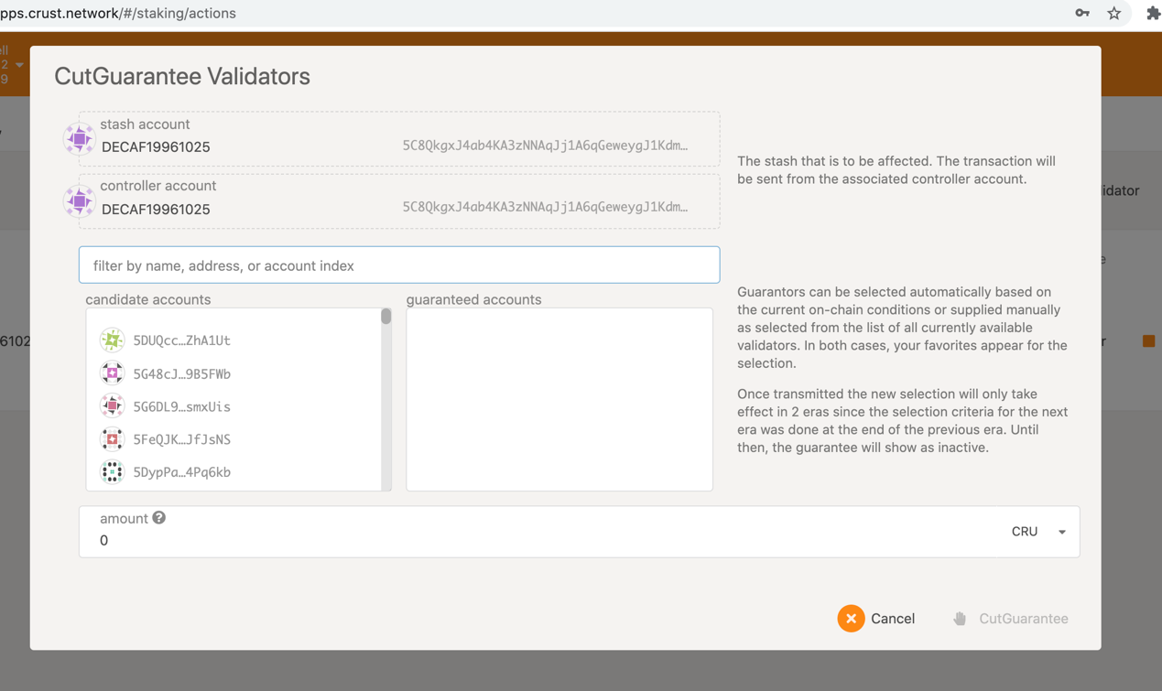Image resolution: width=1162 pixels, height=691 pixels.
Task: Click the 5FeQJK…JfJsNS candidate identicon
Action: [x=112, y=439]
